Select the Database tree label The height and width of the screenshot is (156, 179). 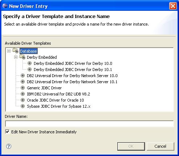click(29, 51)
